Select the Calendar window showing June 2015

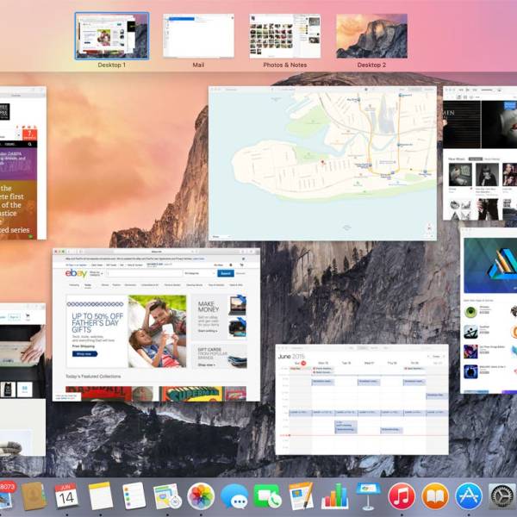point(362,399)
